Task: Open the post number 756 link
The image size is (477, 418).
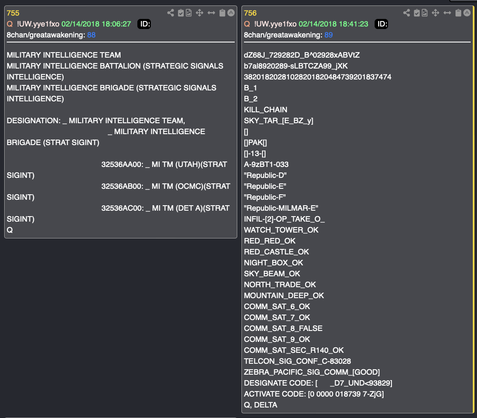Action: 250,13
